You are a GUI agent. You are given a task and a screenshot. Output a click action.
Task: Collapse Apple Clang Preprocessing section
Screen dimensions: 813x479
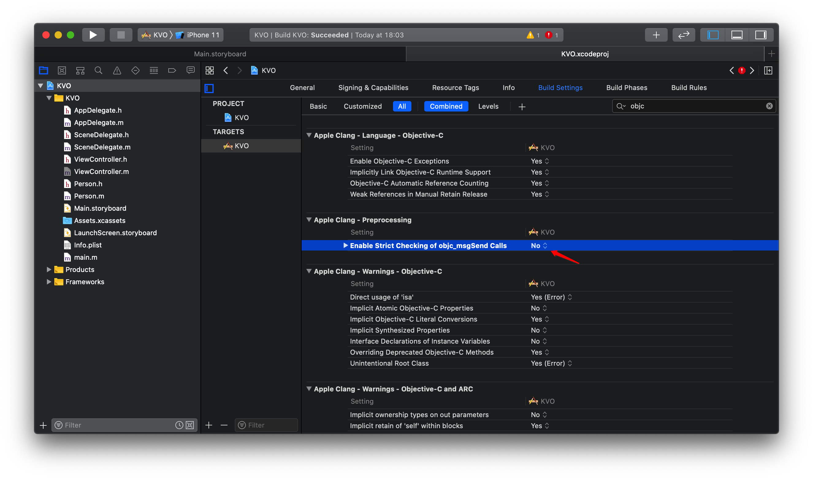(309, 220)
